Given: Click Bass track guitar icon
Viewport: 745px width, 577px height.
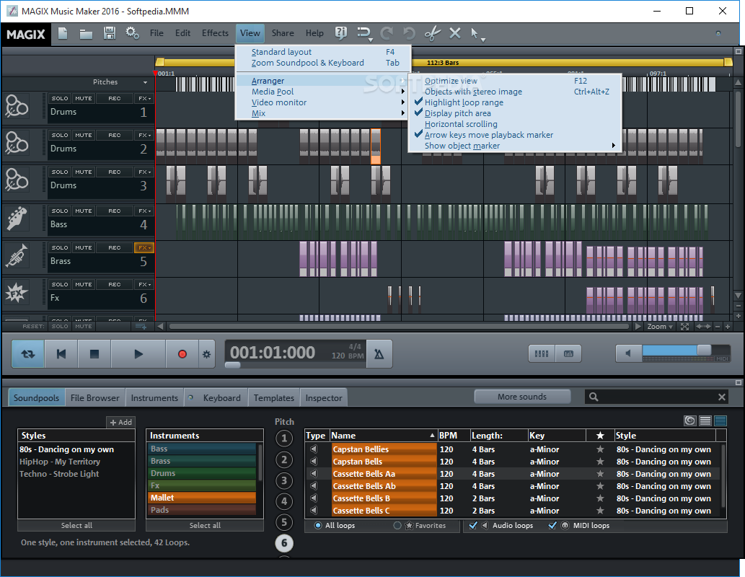Looking at the screenshot, I should [17, 218].
